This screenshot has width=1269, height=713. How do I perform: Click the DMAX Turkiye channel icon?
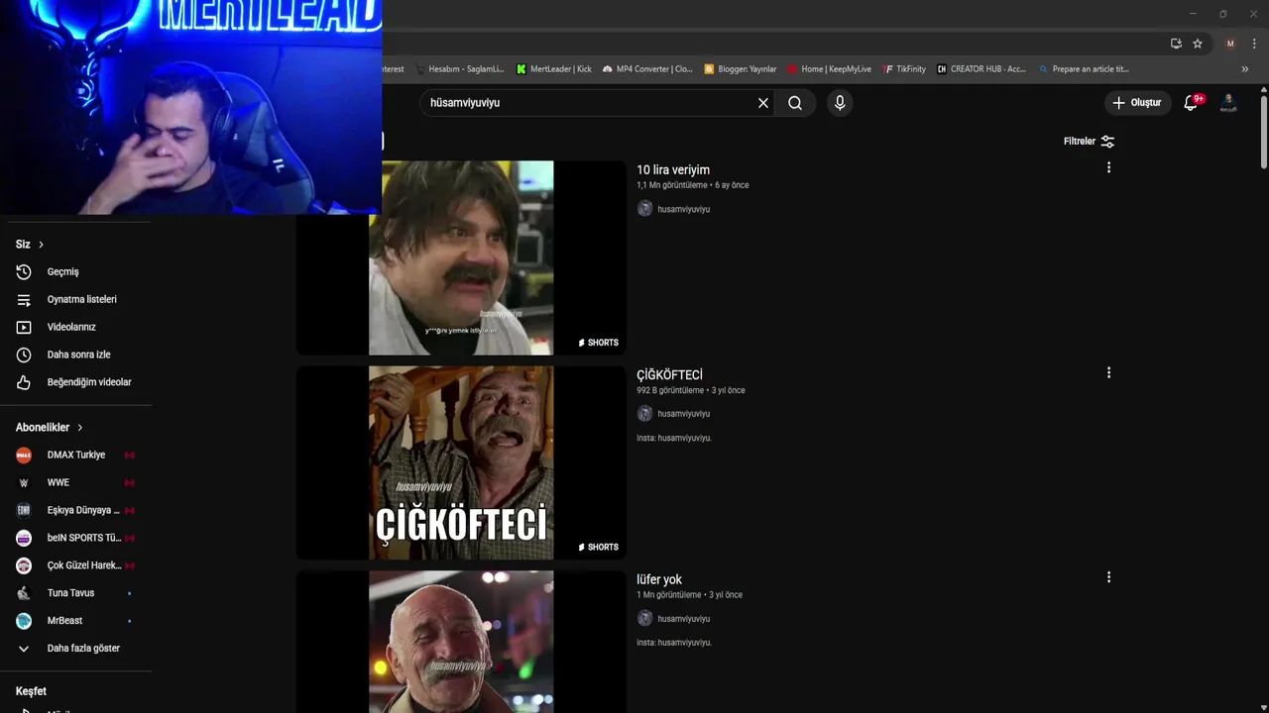tap(24, 455)
